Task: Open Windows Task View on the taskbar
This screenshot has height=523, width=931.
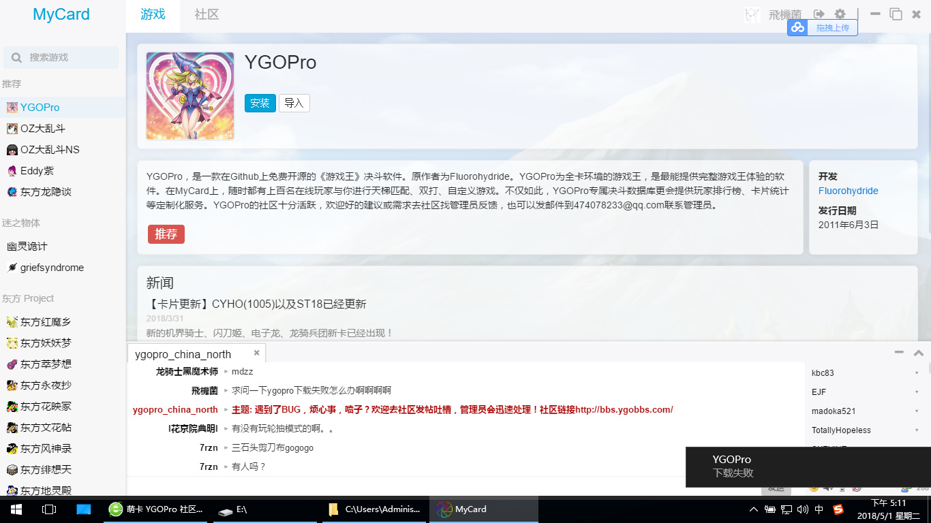Action: click(49, 509)
